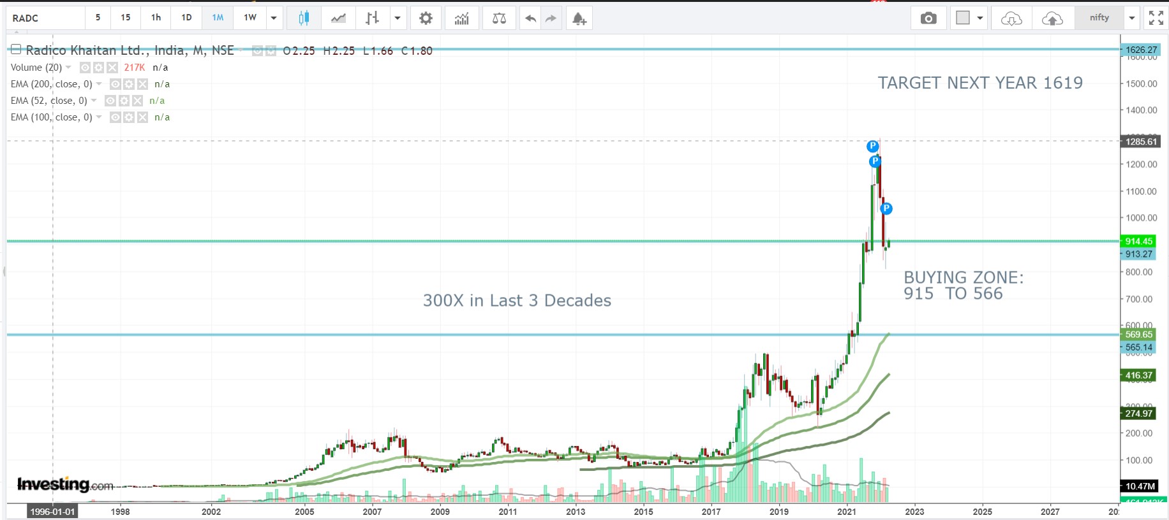Select the 'TARGET NEXT YEAR 1619' text annotation
This screenshot has height=520, width=1169.
[980, 83]
